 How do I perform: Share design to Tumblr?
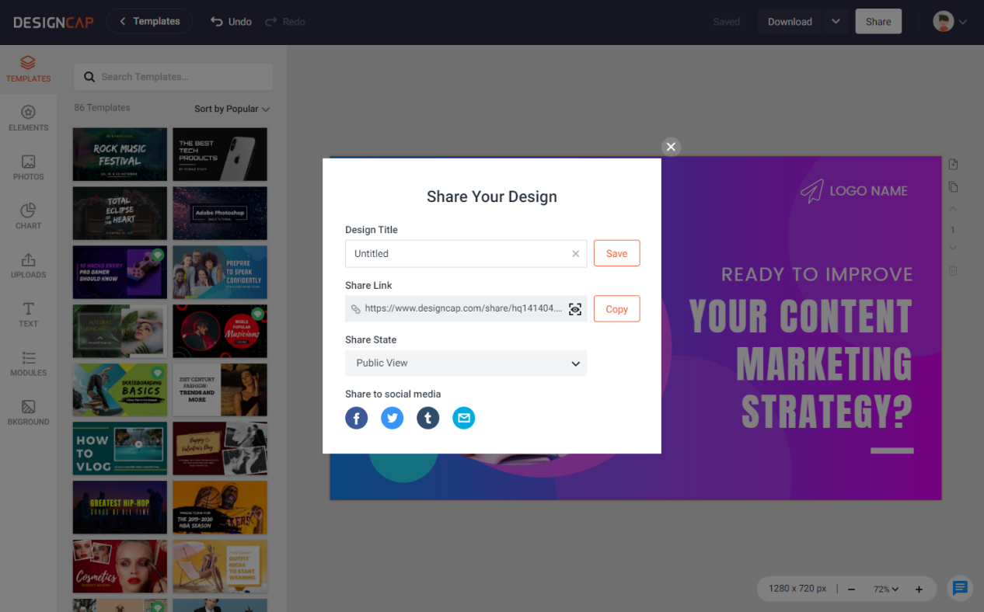click(428, 419)
